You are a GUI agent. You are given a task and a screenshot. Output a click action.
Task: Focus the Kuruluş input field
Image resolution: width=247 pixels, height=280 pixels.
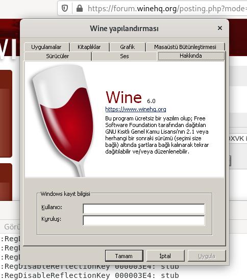pyautogui.click(x=144, y=220)
